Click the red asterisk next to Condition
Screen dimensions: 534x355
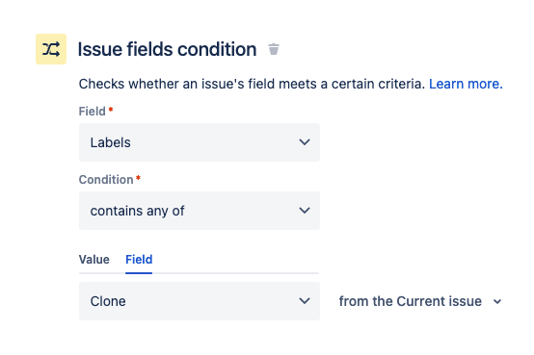(x=138, y=178)
